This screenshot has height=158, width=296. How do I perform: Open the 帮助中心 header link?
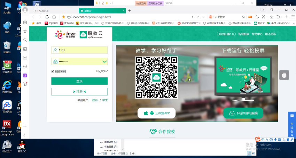(x=257, y=34)
